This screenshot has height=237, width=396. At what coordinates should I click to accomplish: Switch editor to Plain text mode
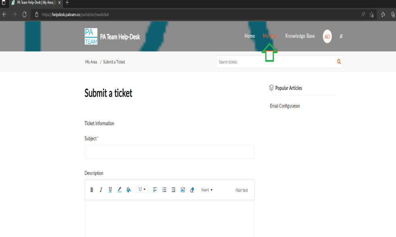pyautogui.click(x=242, y=190)
